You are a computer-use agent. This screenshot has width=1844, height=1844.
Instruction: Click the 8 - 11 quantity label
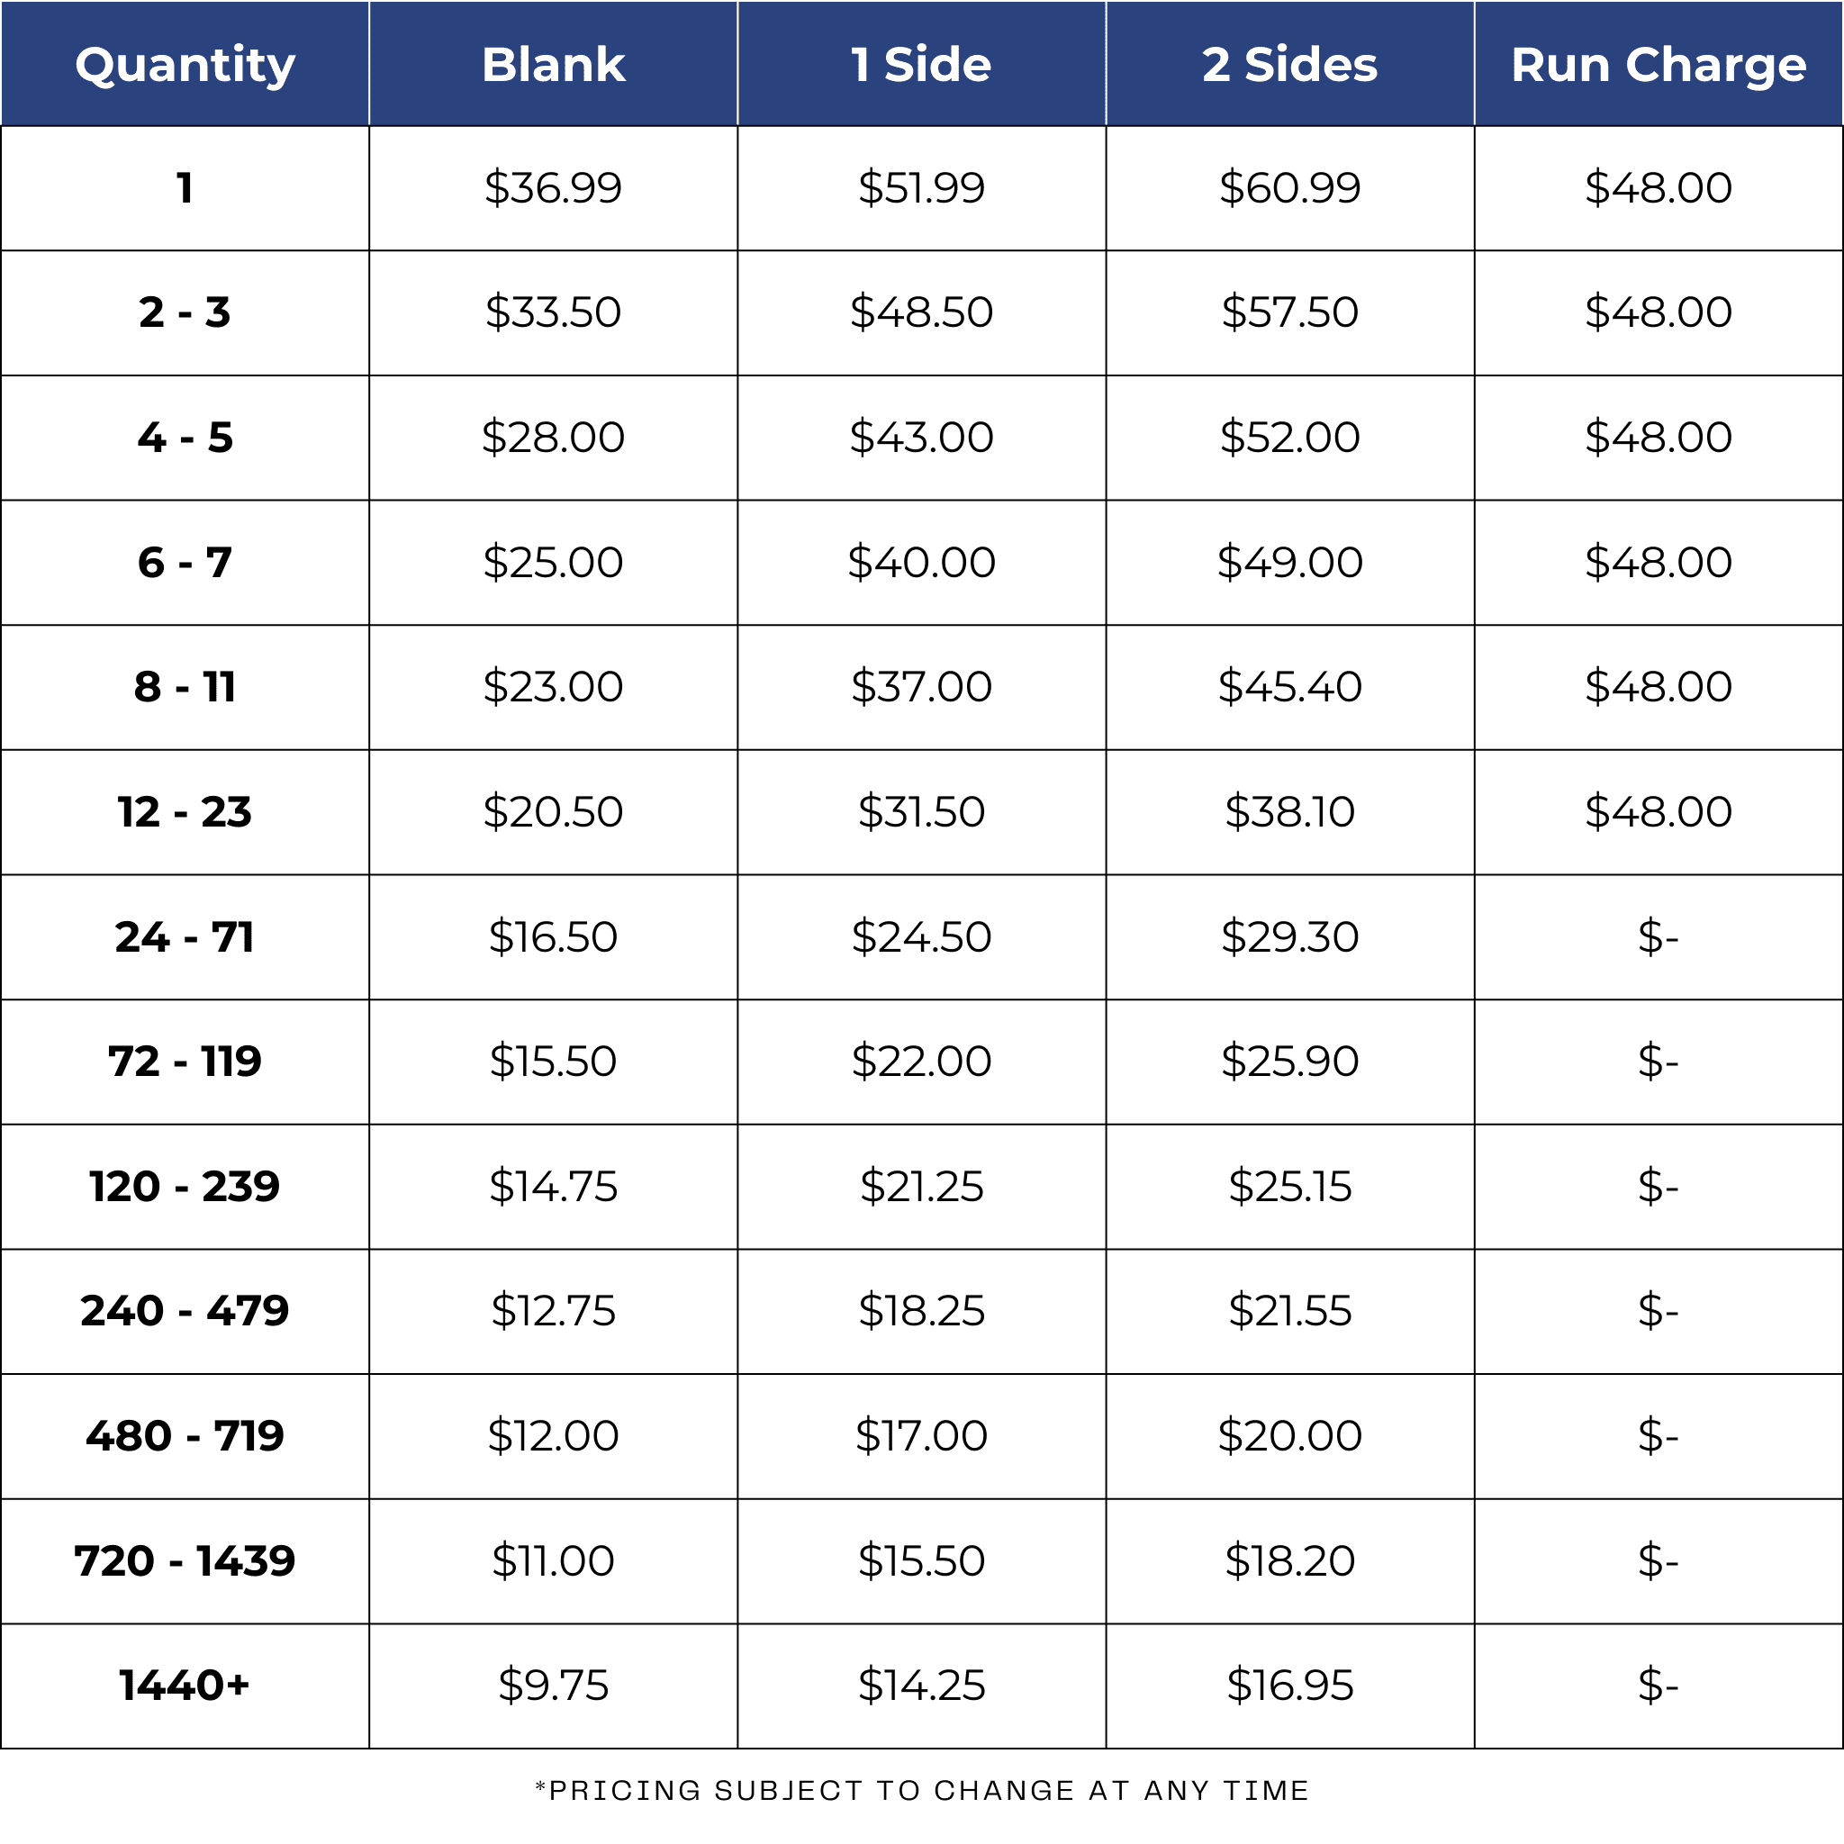point(185,686)
